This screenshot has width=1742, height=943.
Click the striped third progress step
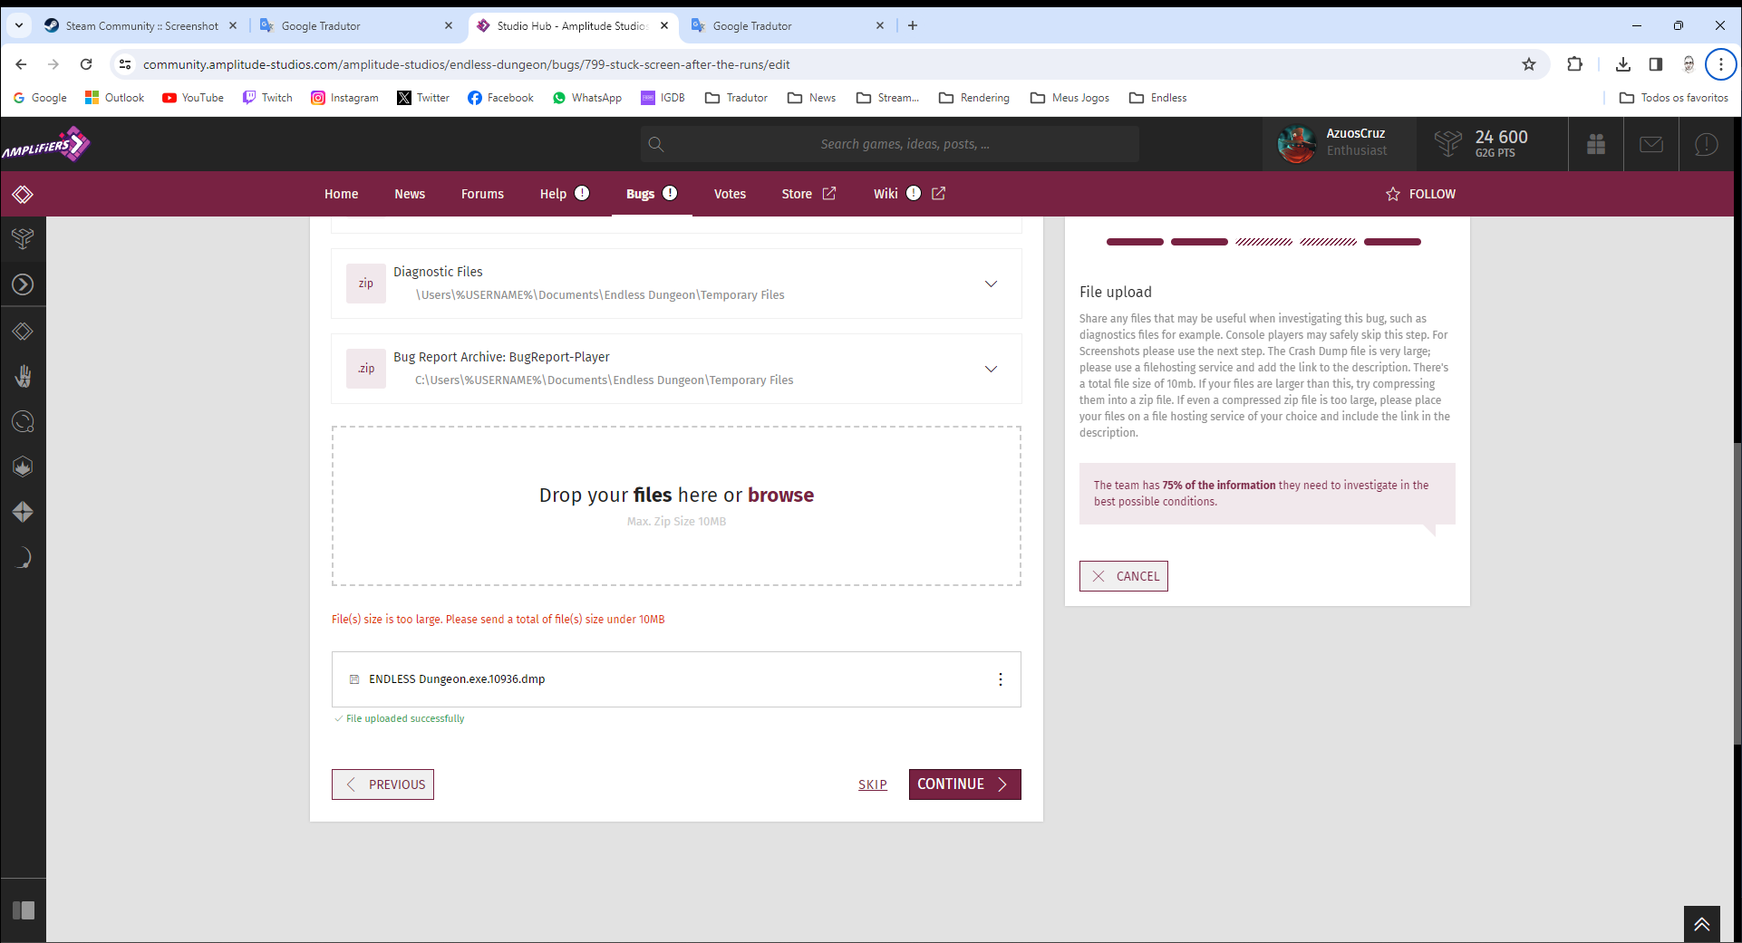[1264, 242]
